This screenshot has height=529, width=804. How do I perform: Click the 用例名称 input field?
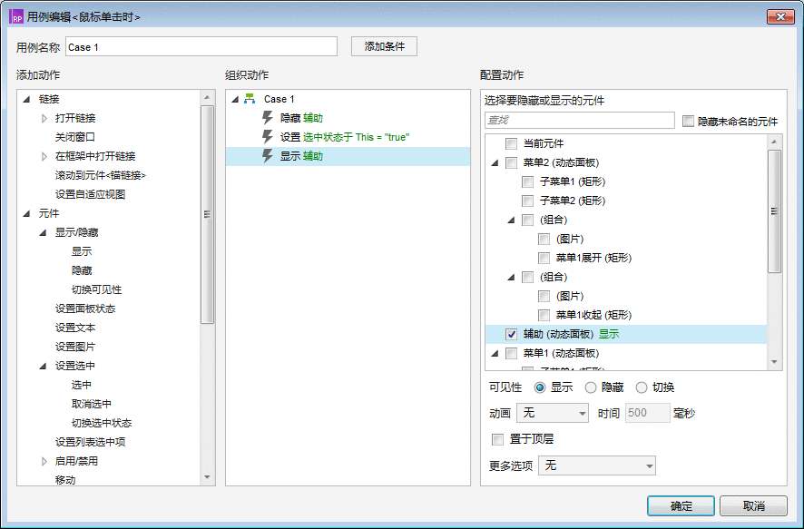(201, 46)
